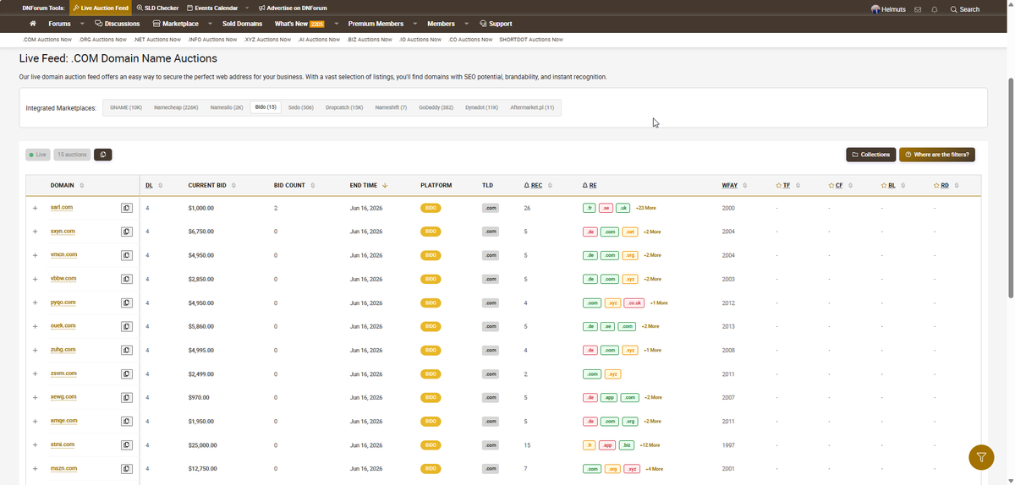Expand the vmcn.com row details
Image resolution: width=1015 pixels, height=485 pixels.
pos(35,255)
